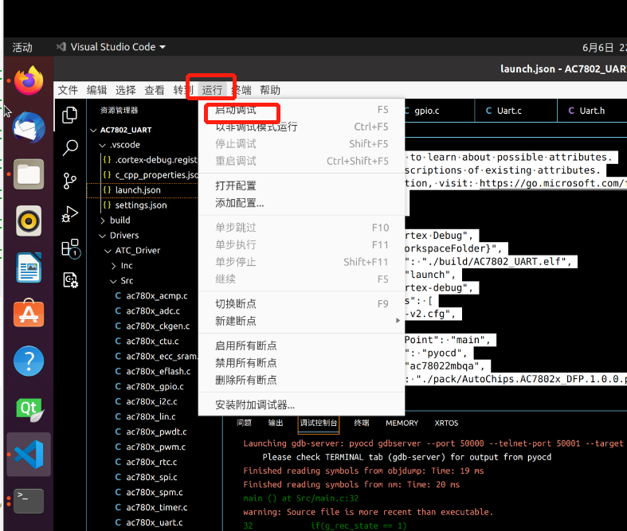Collapse the Drivers folder
This screenshot has width=627, height=531.
coord(102,236)
